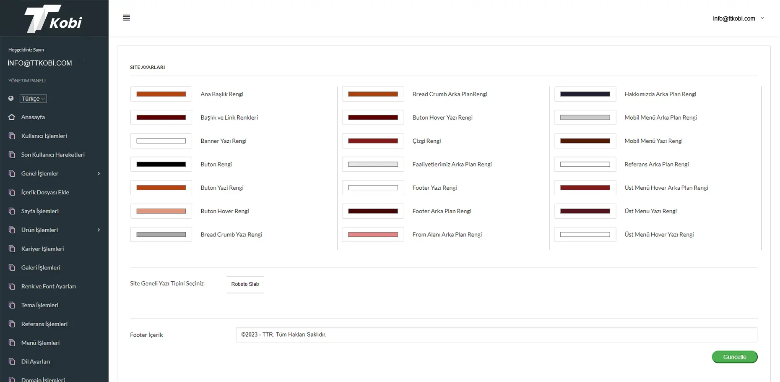The width and height of the screenshot is (780, 382).
Task: Open the Referans İşlemleri link
Action: tap(44, 324)
